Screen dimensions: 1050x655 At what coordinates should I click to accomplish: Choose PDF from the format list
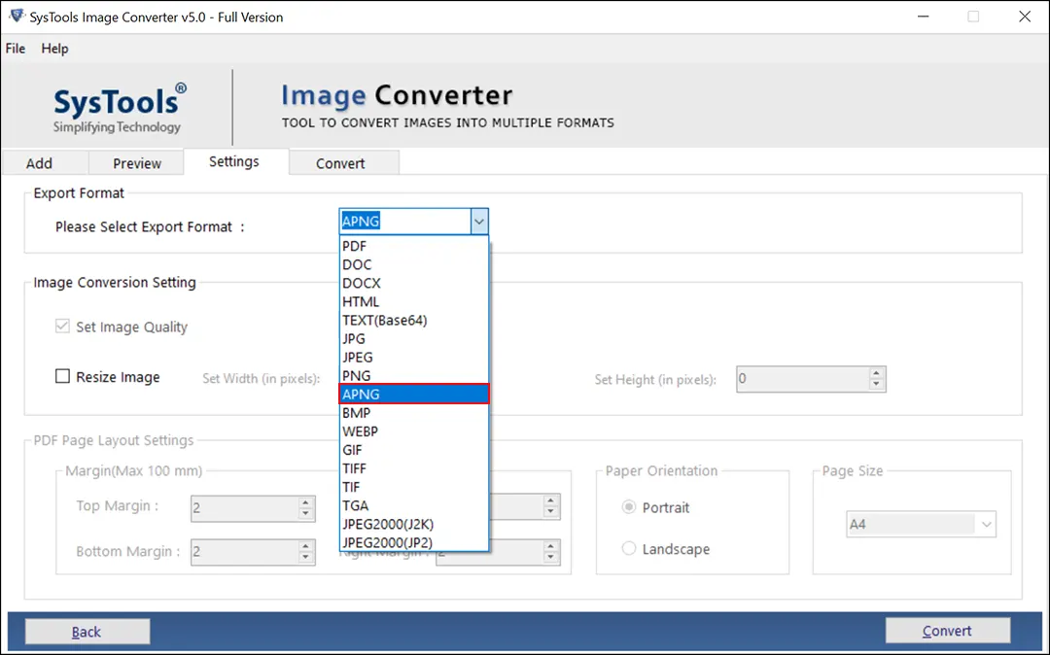tap(414, 246)
